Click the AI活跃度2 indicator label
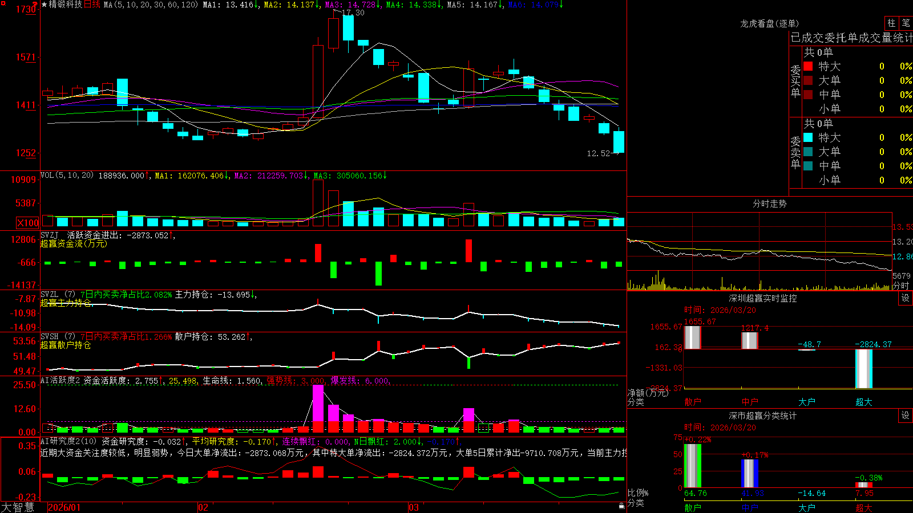This screenshot has height=513, width=913. coord(60,380)
